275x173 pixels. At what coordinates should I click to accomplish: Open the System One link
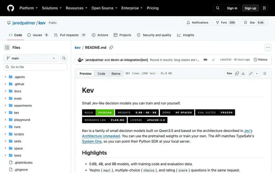(92, 141)
